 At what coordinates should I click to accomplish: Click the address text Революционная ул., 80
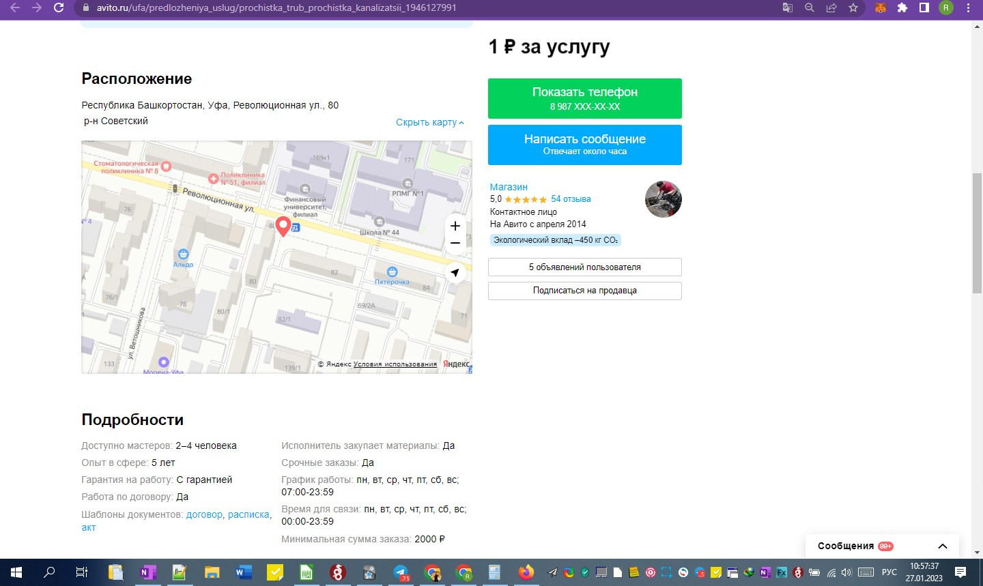coord(286,105)
